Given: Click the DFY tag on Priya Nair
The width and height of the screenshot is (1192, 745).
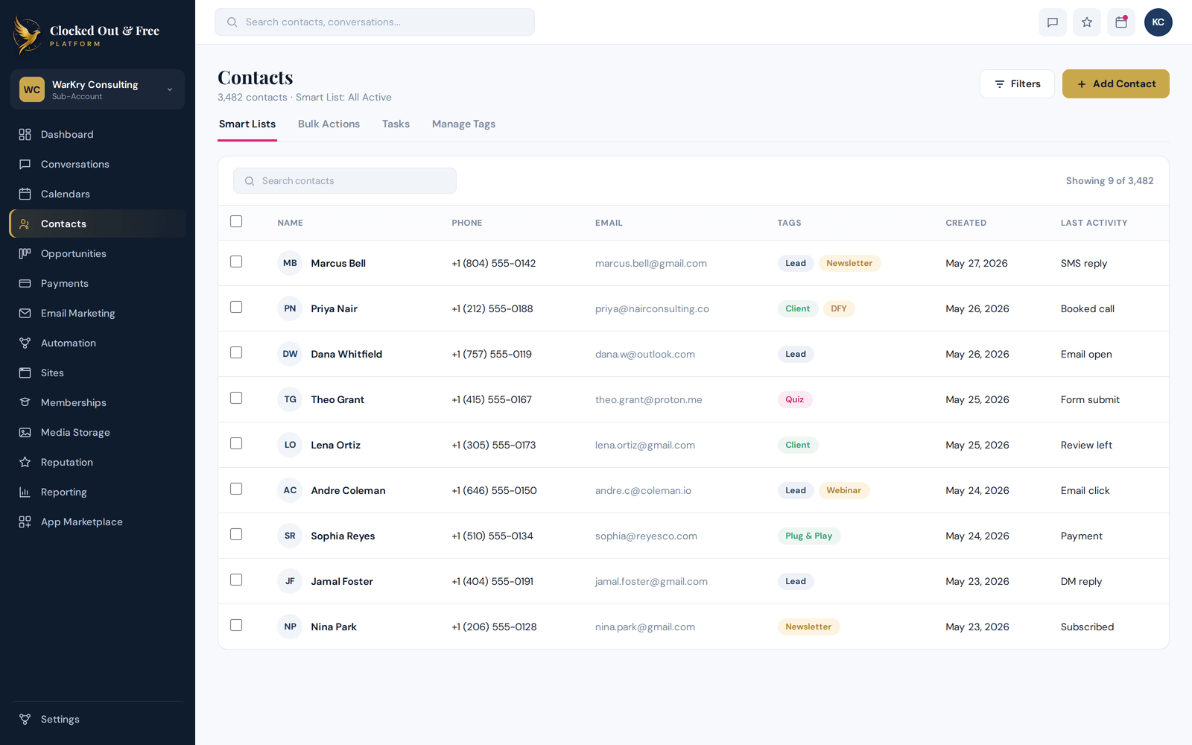Looking at the screenshot, I should 838,308.
